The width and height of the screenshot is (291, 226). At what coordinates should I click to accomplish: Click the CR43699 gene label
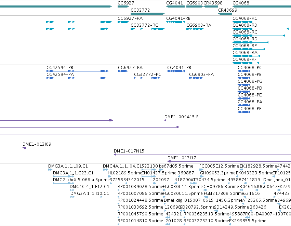(227, 10)
